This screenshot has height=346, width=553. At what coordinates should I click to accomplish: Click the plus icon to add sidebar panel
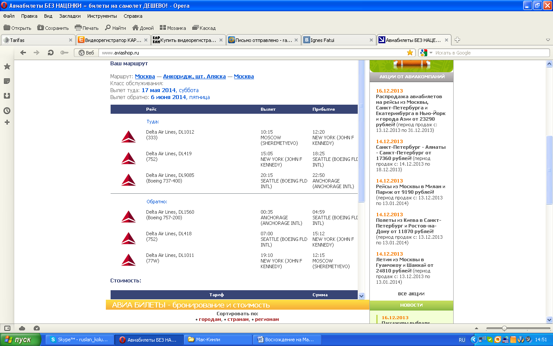(7, 122)
